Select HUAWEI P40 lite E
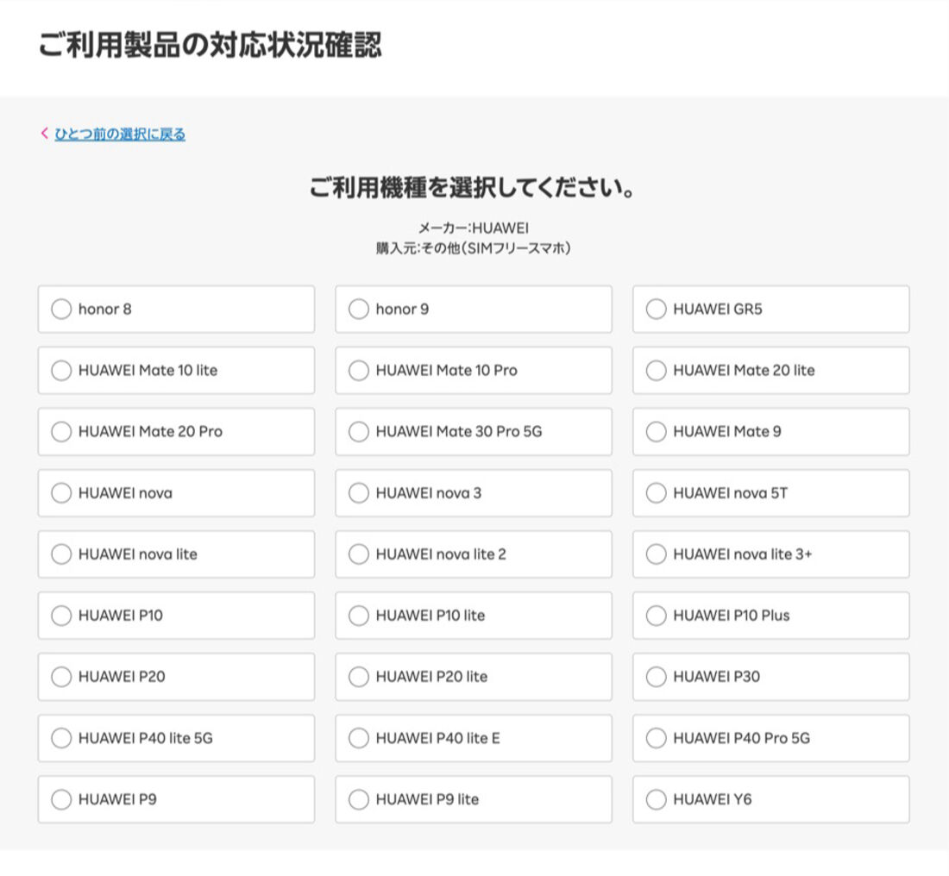Viewport: 949px width, 876px height. 474,738
